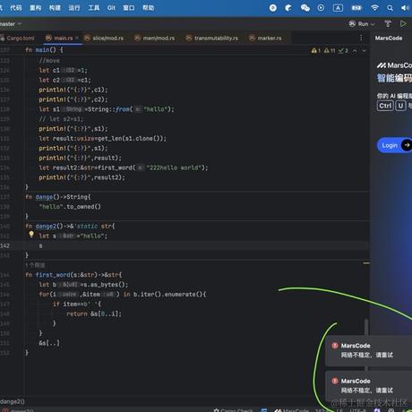Open the Run configuration dropdown
Image resolution: width=412 pixels, height=412 pixels.
tap(362, 24)
